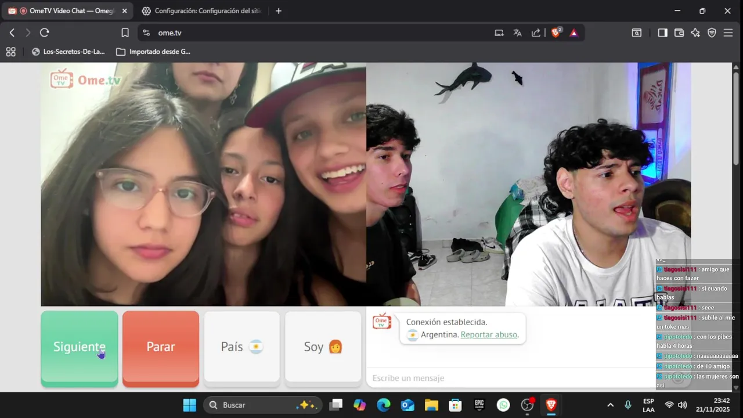The height and width of the screenshot is (418, 743).
Task: Open the tab search button
Action: click(637, 33)
